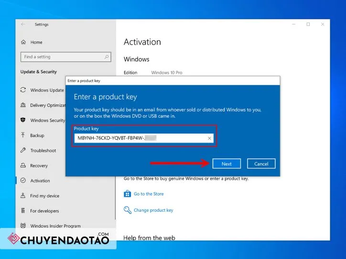The height and width of the screenshot is (259, 346).
Task: Click the Find a setting search box
Action: 66,57
